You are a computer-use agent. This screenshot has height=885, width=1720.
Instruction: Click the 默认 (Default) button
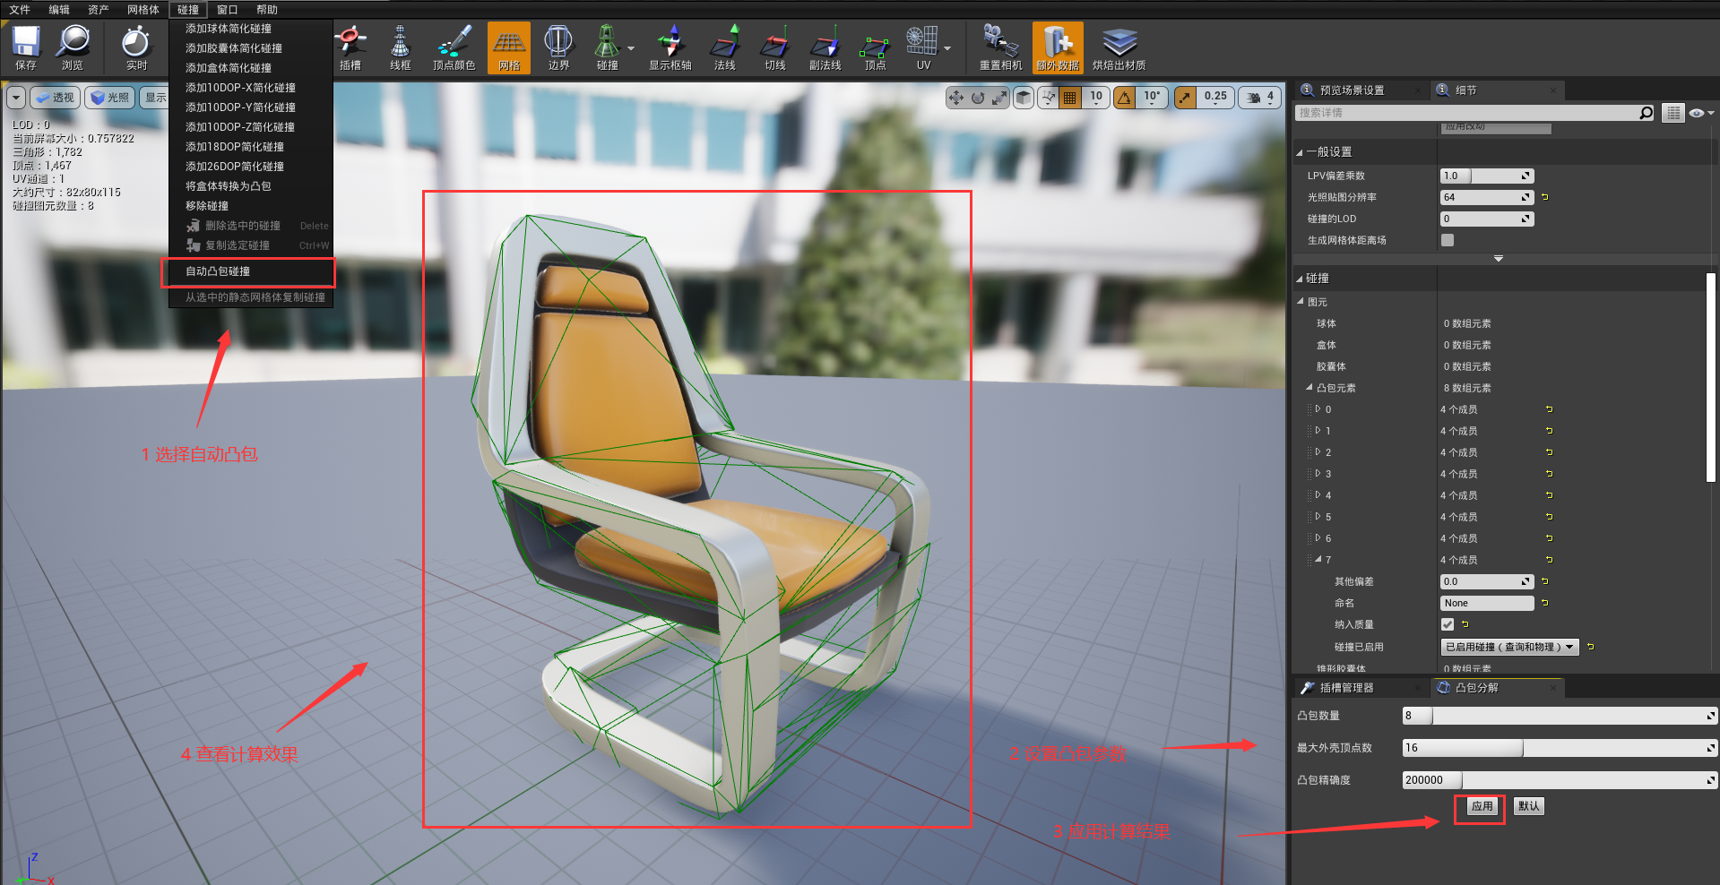tap(1528, 806)
